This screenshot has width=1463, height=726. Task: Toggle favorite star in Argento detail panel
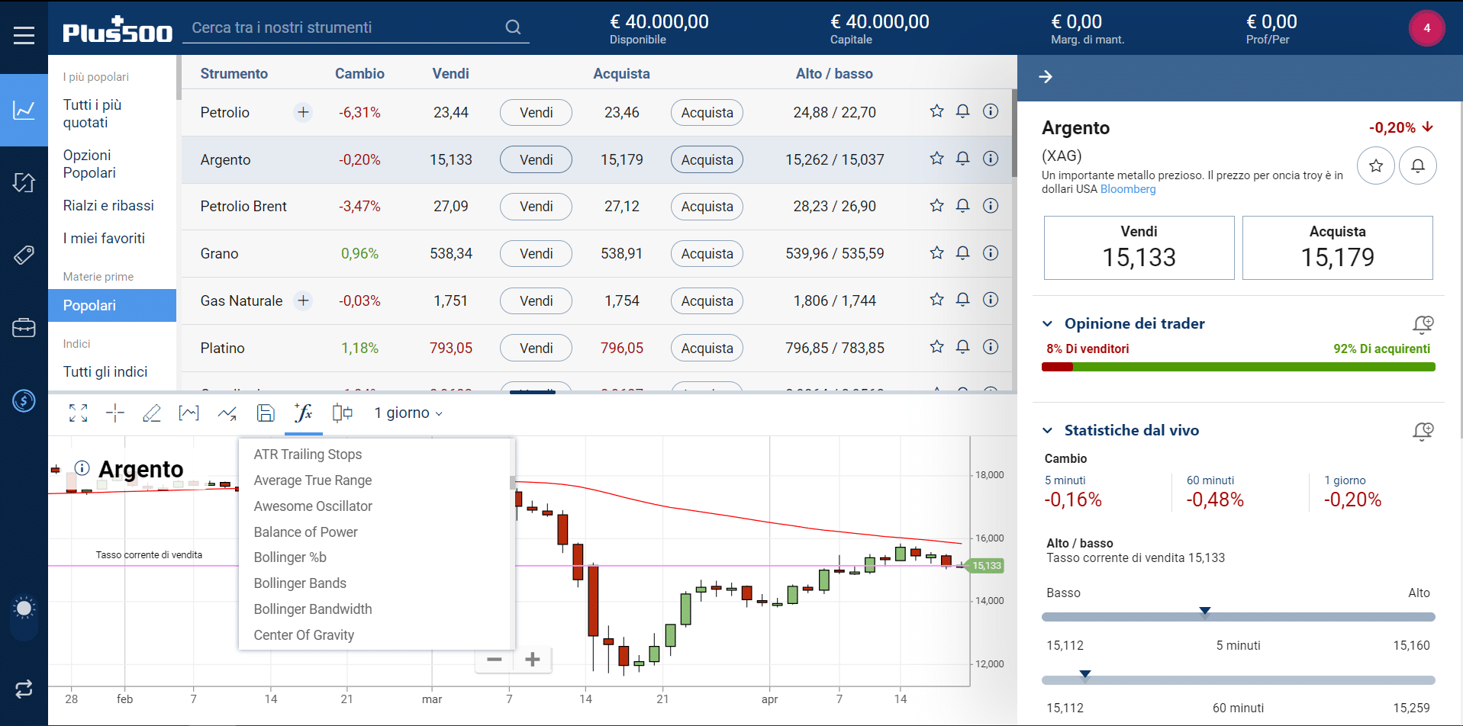point(1376,165)
